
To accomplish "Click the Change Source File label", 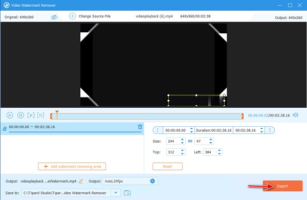I will (x=95, y=16).
